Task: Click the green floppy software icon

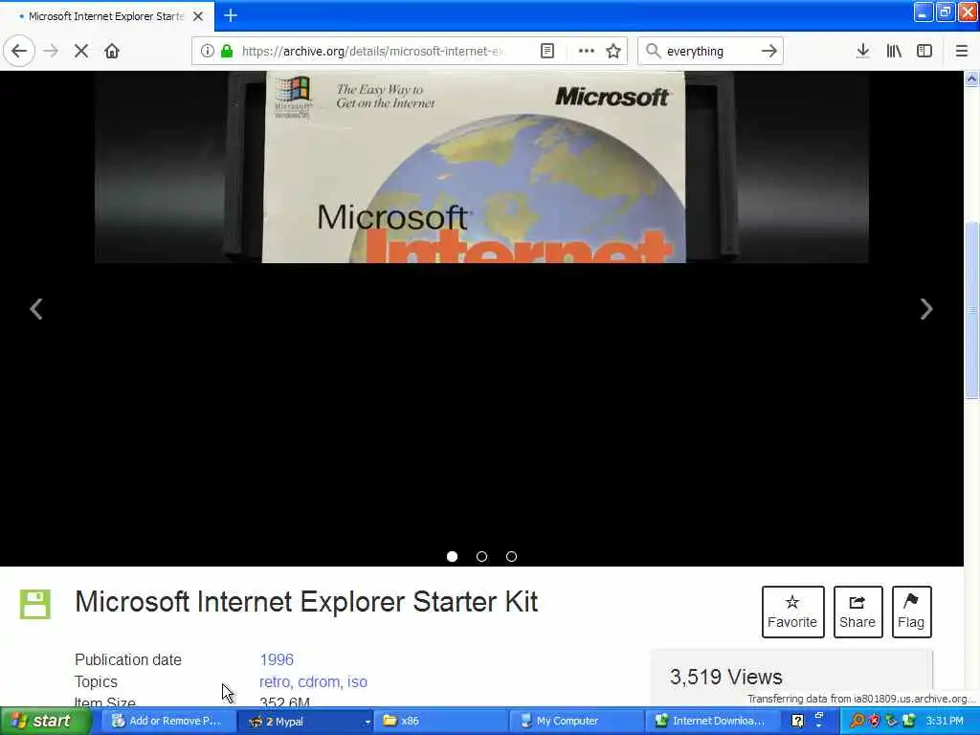Action: [x=35, y=604]
